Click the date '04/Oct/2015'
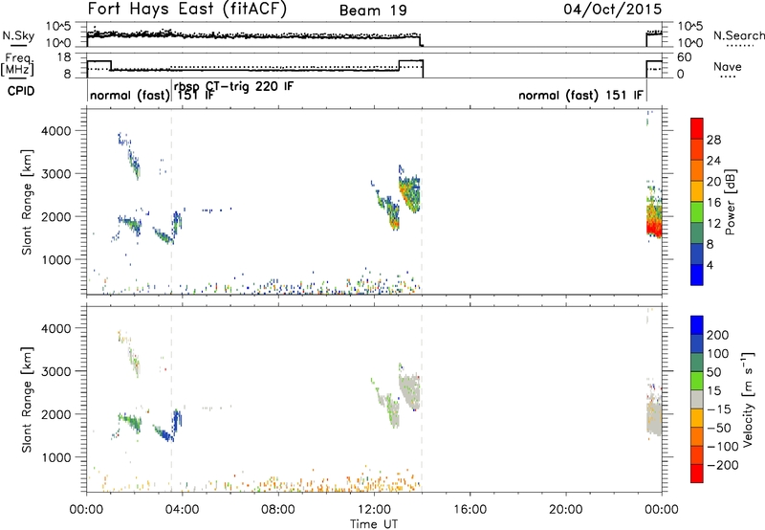The width and height of the screenshot is (765, 530). click(x=613, y=10)
